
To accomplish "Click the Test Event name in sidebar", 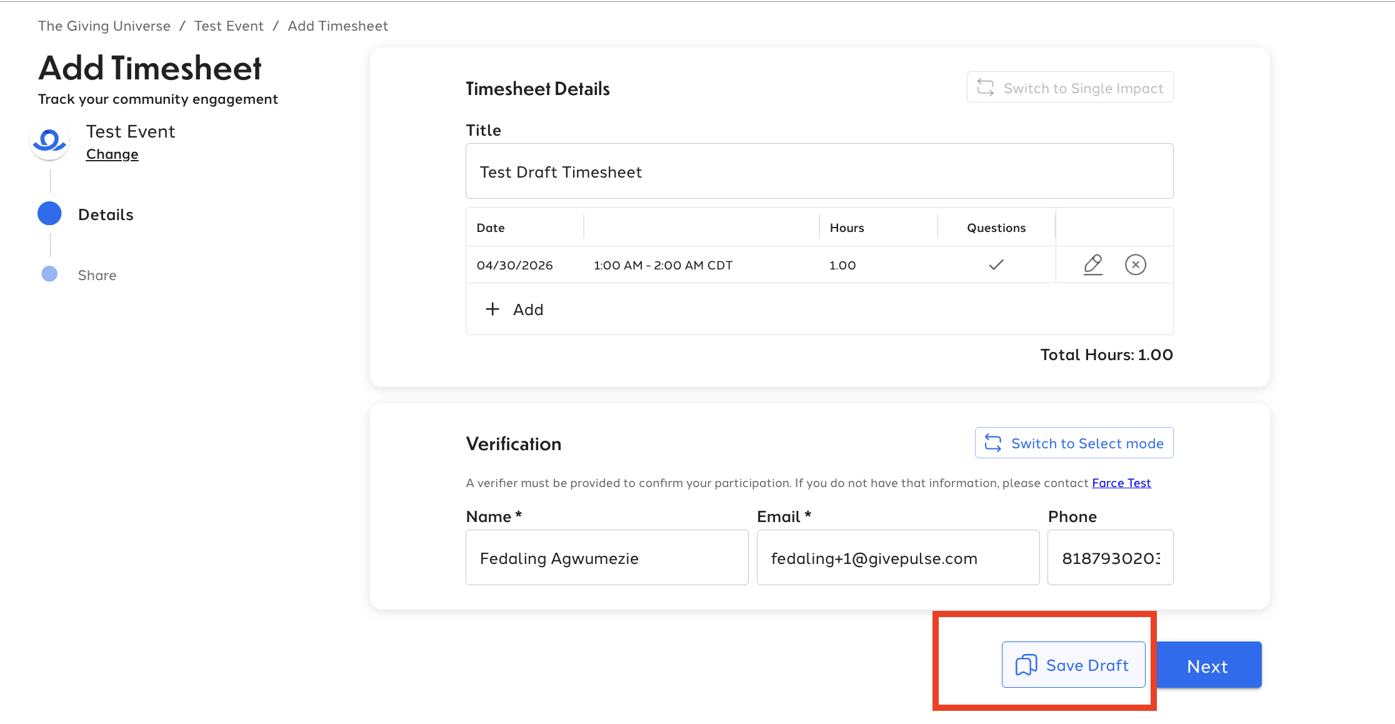I will coord(131,131).
